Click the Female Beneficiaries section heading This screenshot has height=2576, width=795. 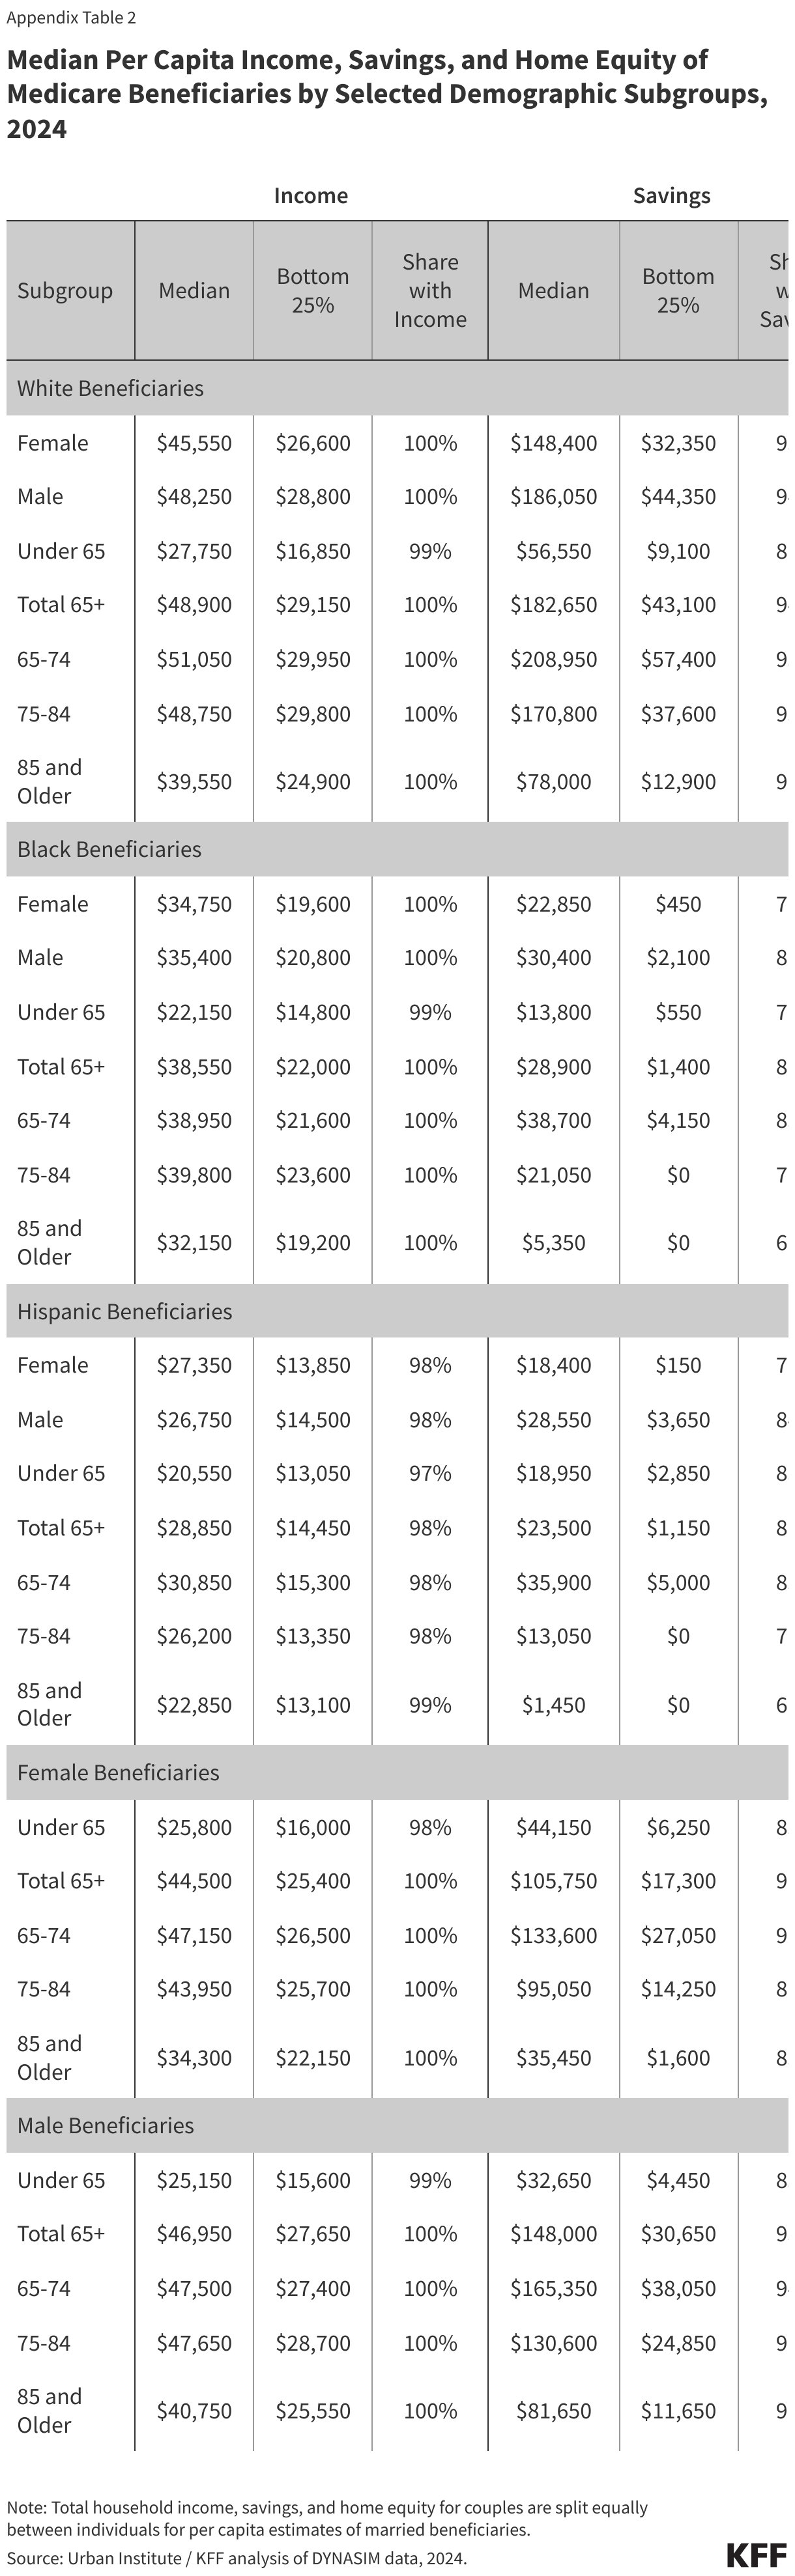pos(118,1772)
